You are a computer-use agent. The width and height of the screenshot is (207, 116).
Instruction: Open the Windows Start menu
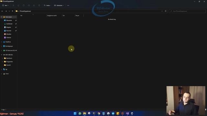(x=75, y=113)
